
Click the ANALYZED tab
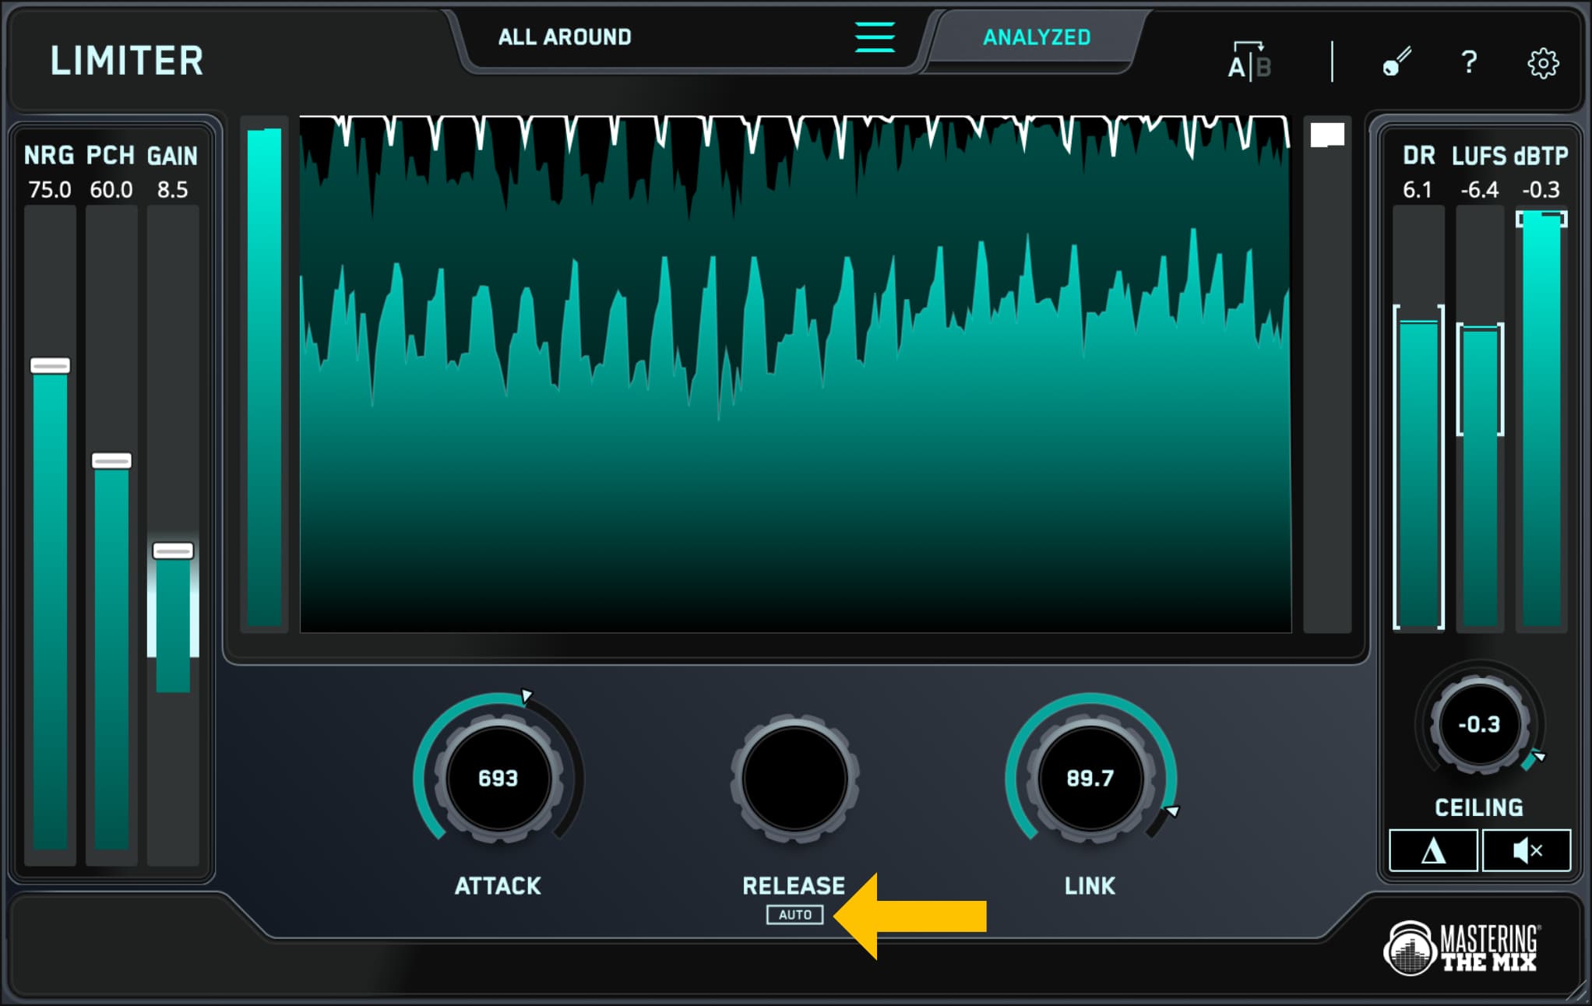[x=1036, y=37]
